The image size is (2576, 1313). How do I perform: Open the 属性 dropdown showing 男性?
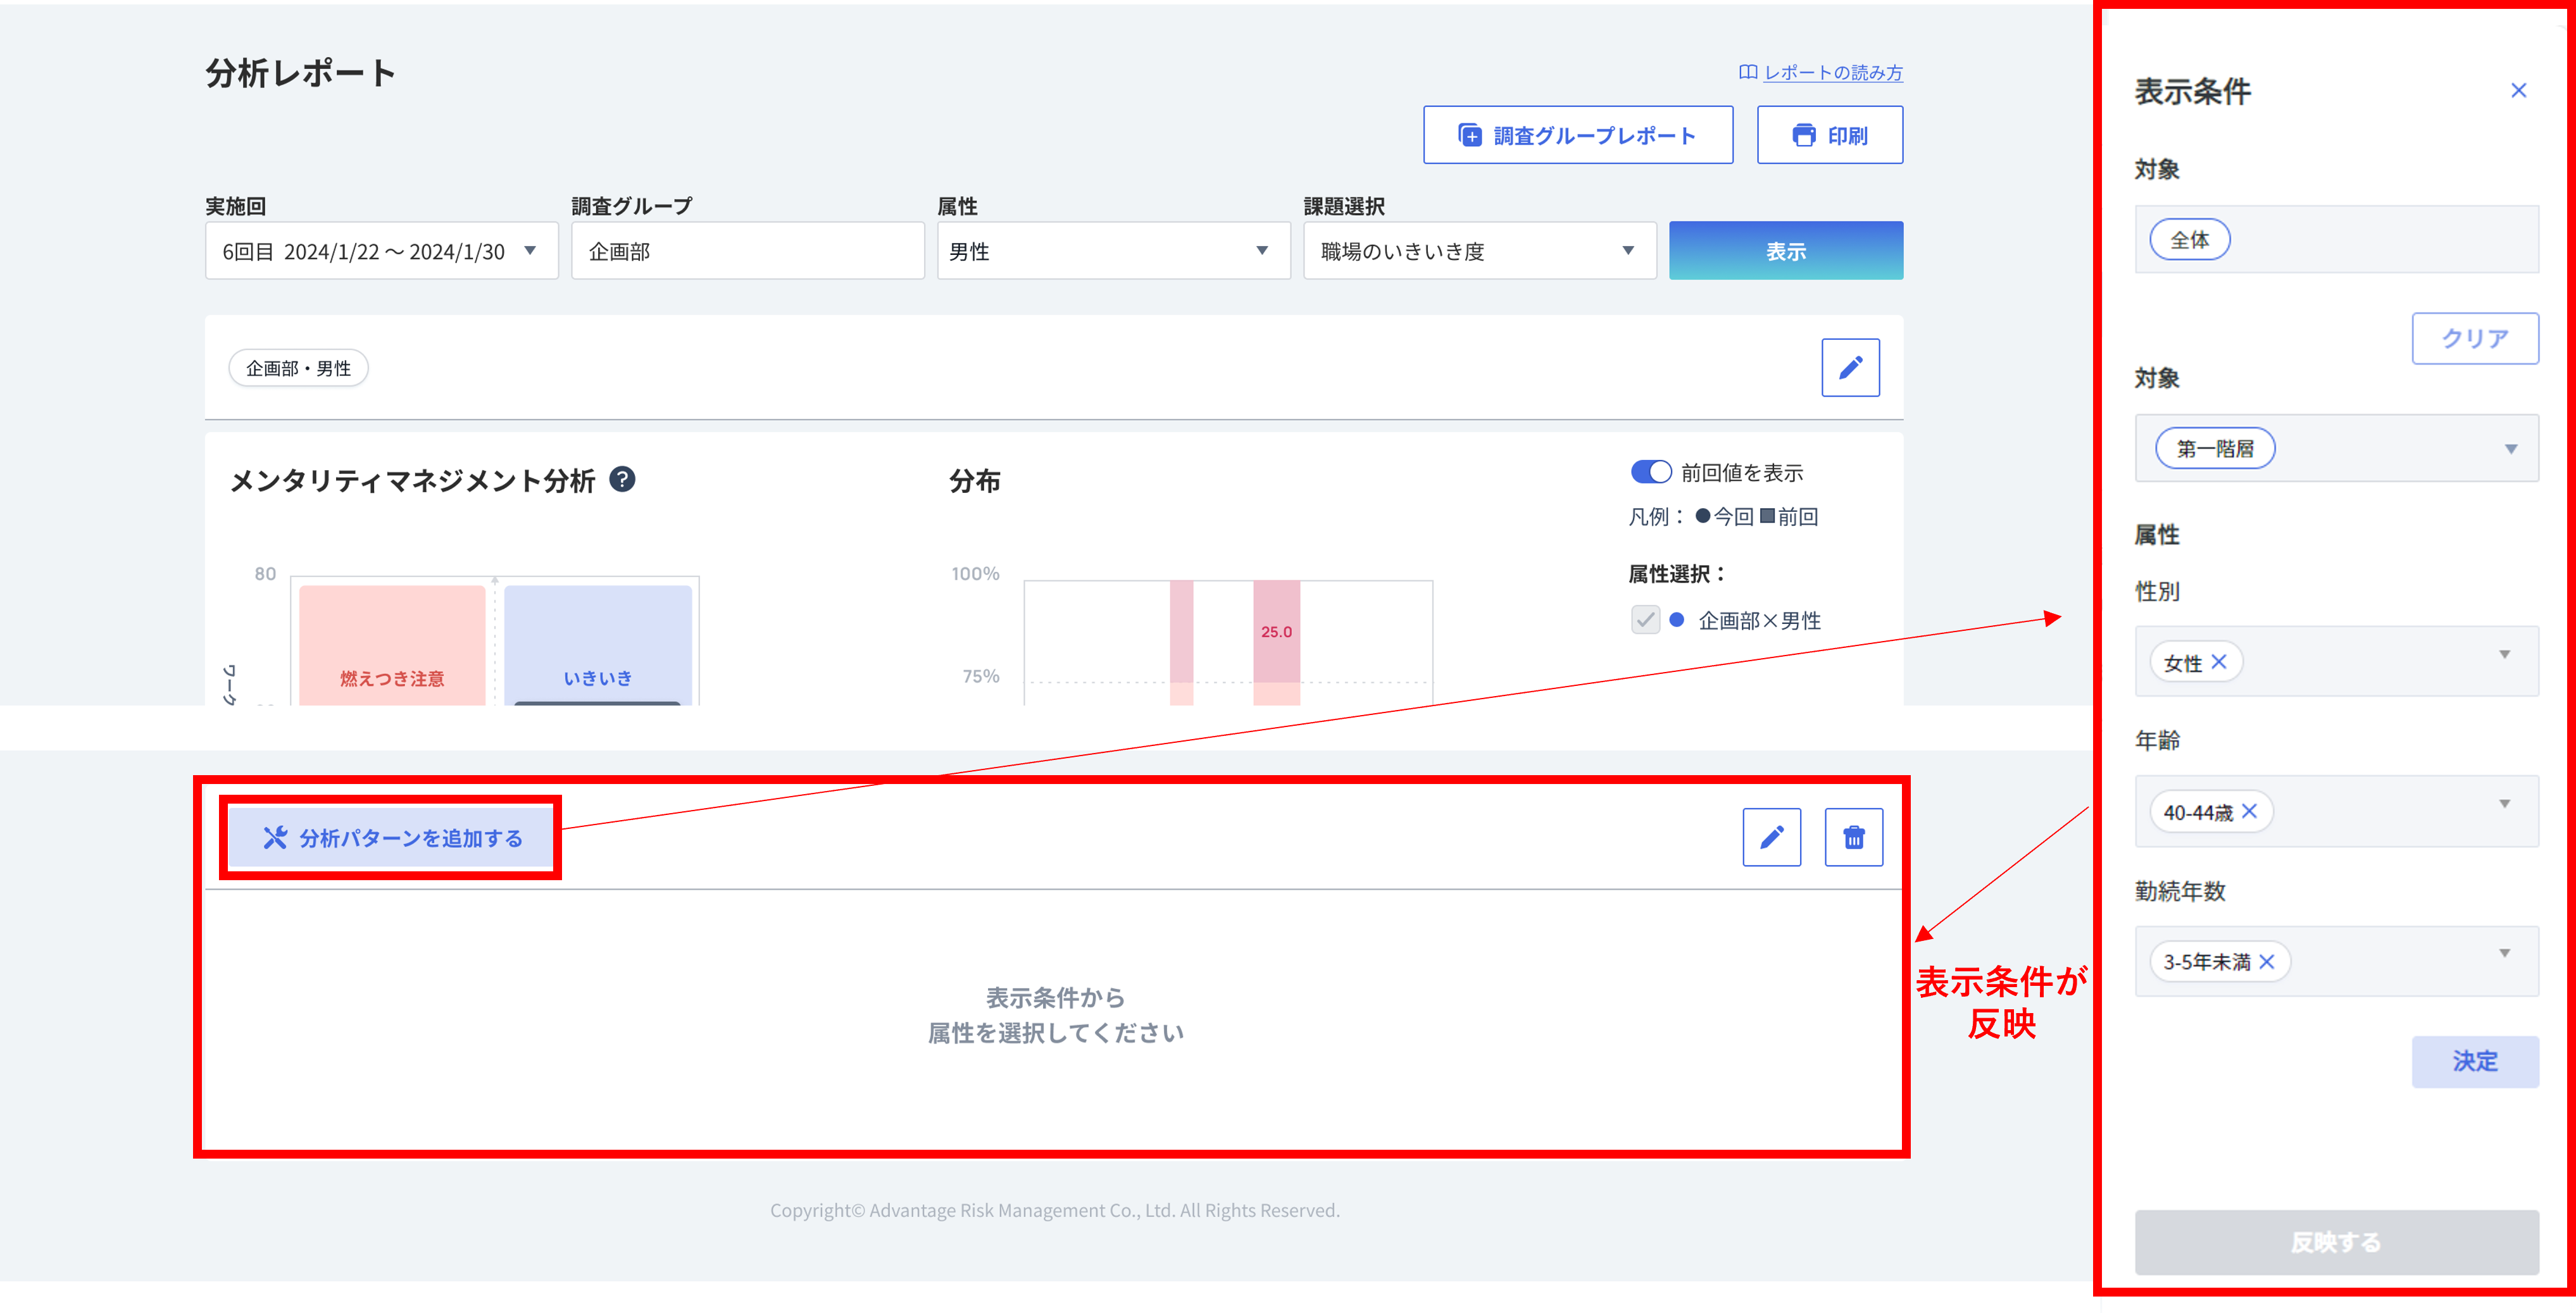point(1113,251)
